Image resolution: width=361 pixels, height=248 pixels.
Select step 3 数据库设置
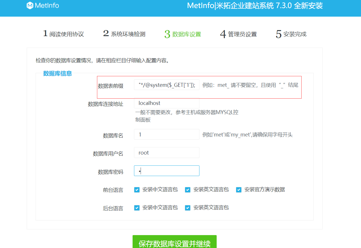pos(182,34)
